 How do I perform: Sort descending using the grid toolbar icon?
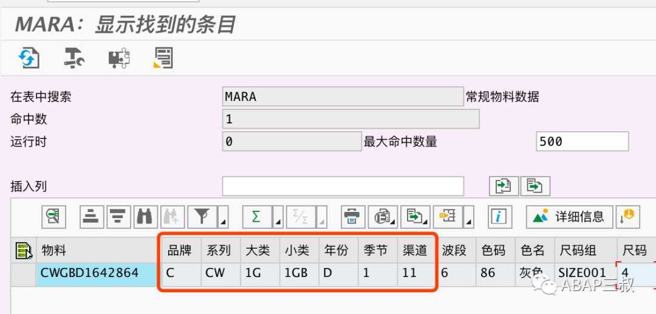(119, 217)
